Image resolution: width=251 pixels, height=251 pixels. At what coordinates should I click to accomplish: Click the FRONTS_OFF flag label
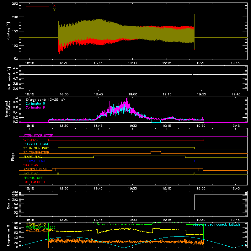(x=33, y=178)
